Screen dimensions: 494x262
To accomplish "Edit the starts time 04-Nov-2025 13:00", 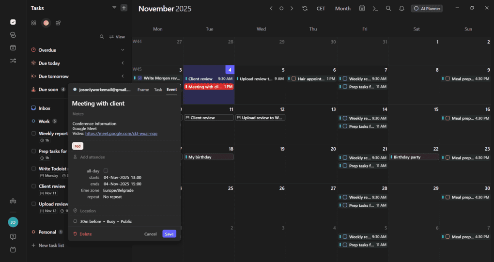I will 122,177.
